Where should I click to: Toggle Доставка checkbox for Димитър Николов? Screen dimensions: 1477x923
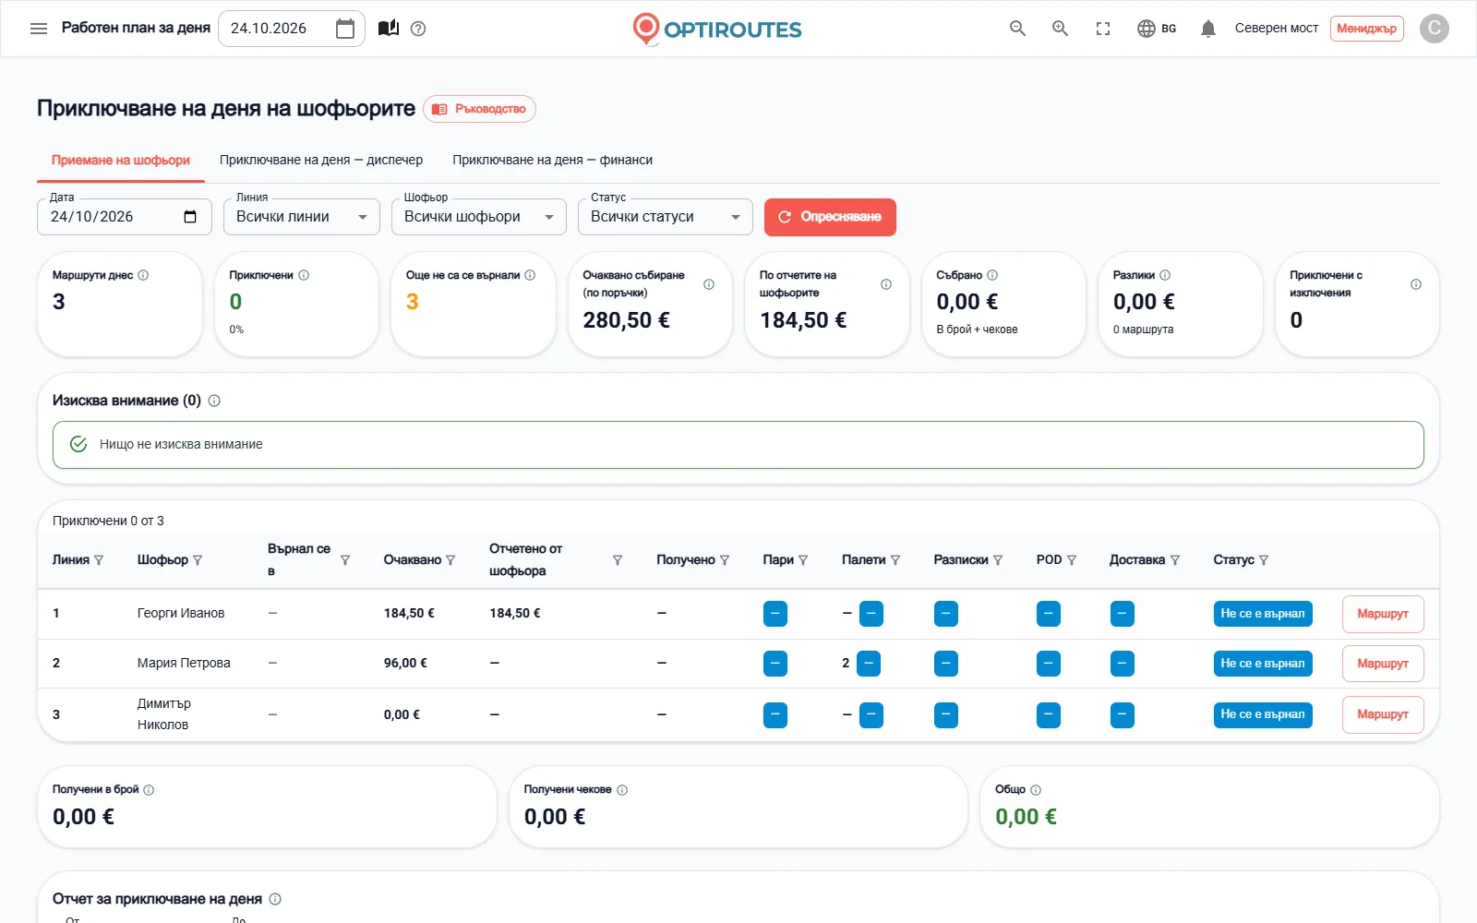pos(1123,715)
